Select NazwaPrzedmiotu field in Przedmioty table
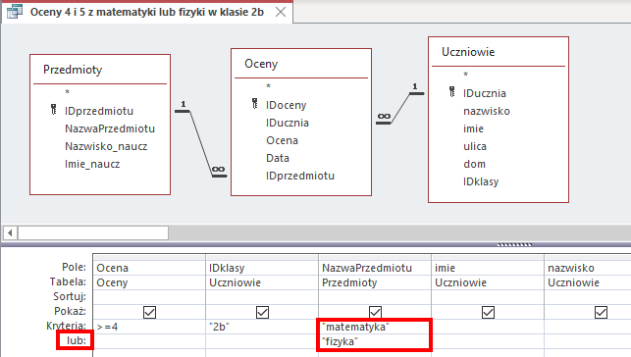631x357 pixels. [x=110, y=128]
